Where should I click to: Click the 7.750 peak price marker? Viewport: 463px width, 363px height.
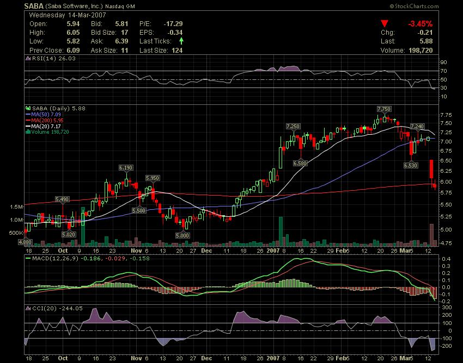click(384, 109)
